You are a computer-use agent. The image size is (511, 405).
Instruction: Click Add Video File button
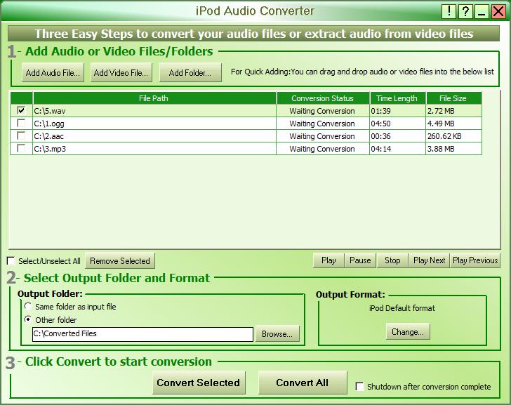point(121,73)
